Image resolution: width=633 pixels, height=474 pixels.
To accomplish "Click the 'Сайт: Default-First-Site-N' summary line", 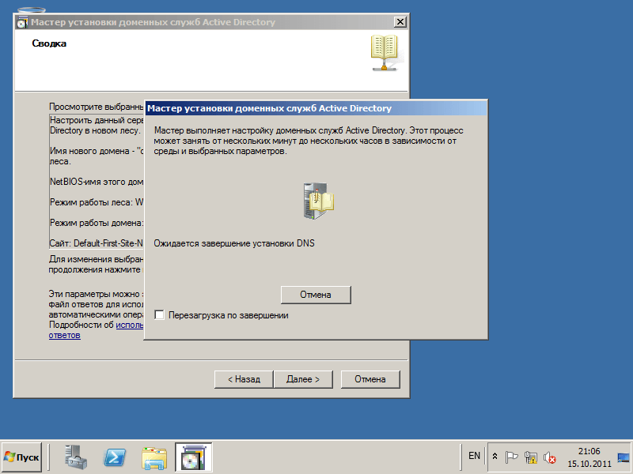I will click(x=96, y=243).
